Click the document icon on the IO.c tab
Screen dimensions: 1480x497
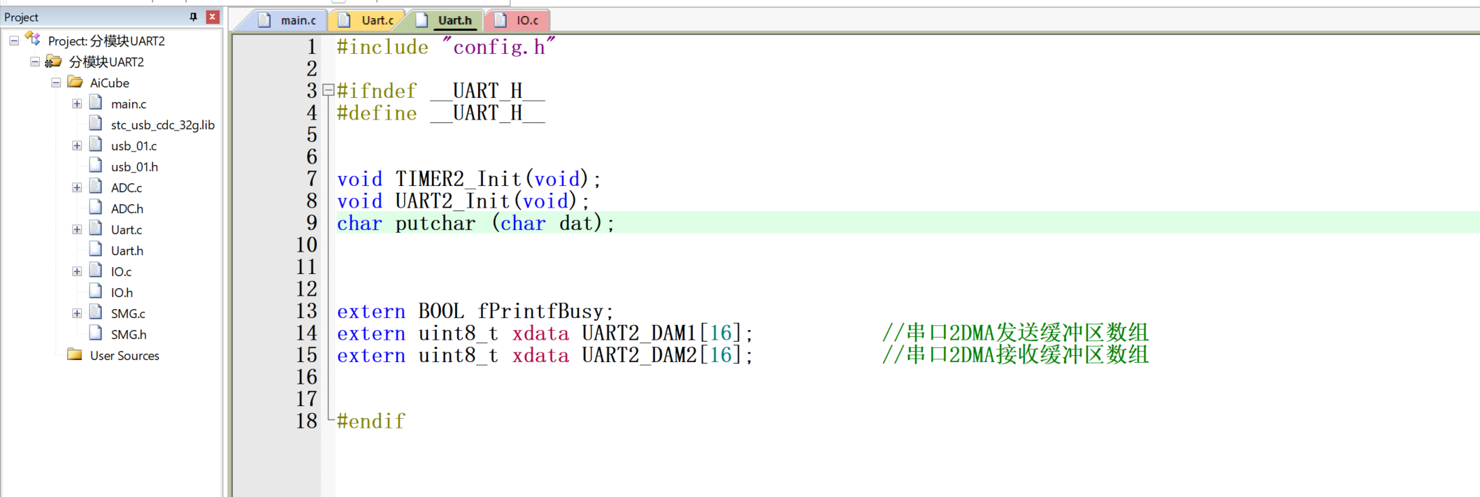click(501, 20)
